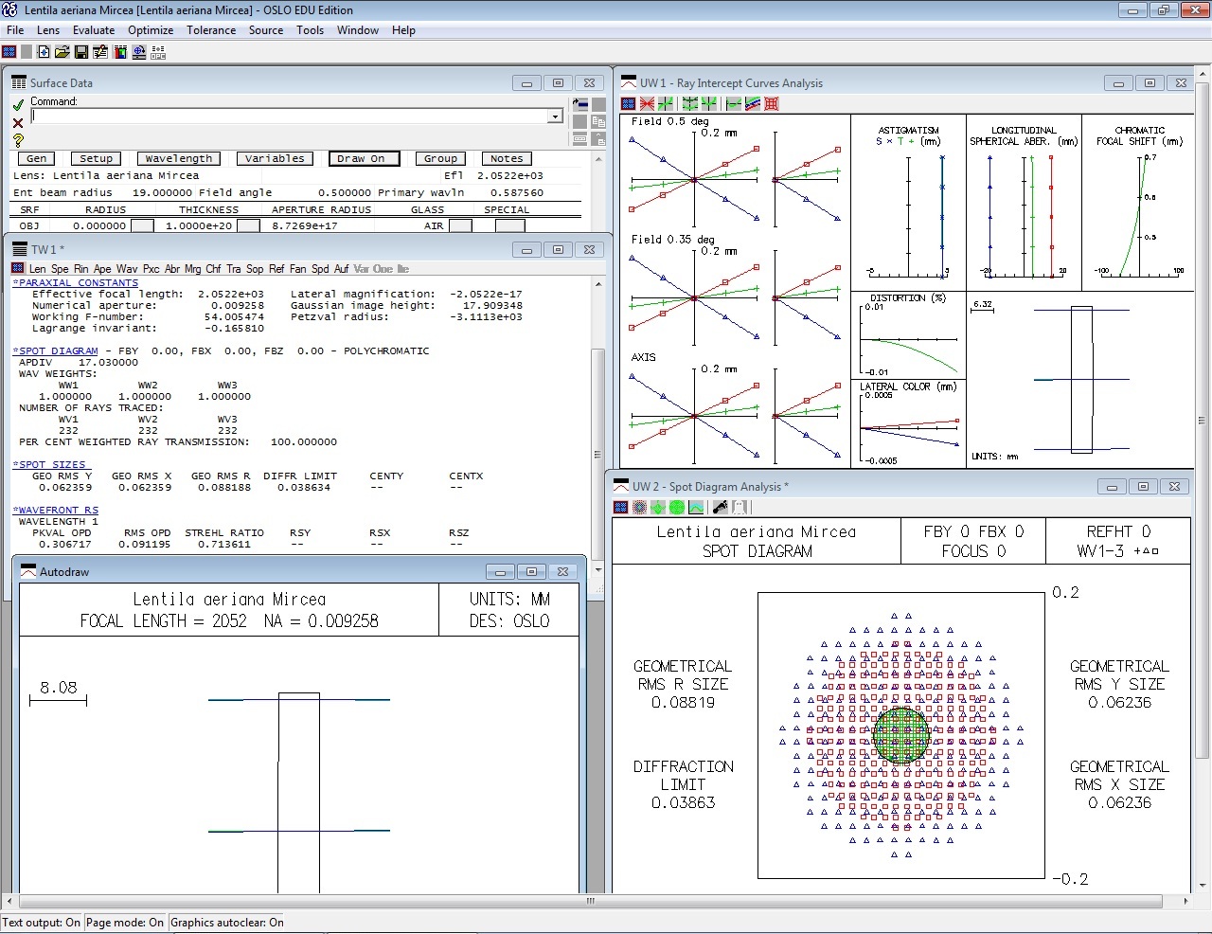Click the color bars icon in main toolbar

[120, 52]
